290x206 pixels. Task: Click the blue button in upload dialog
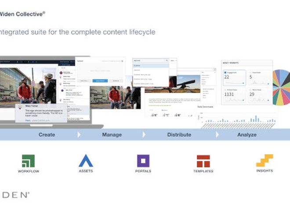pyautogui.click(x=100, y=81)
